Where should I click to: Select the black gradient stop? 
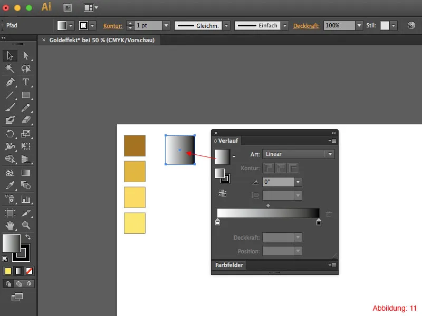coord(319,222)
